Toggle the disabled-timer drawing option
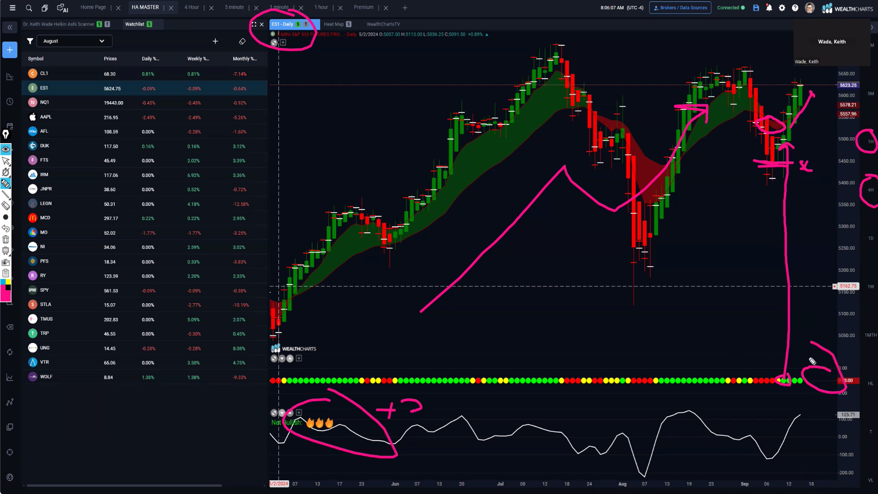Screen dimensions: 878x494 (x=6, y=172)
